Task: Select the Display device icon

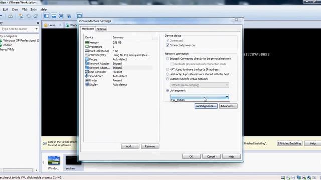Action: tap(87, 84)
